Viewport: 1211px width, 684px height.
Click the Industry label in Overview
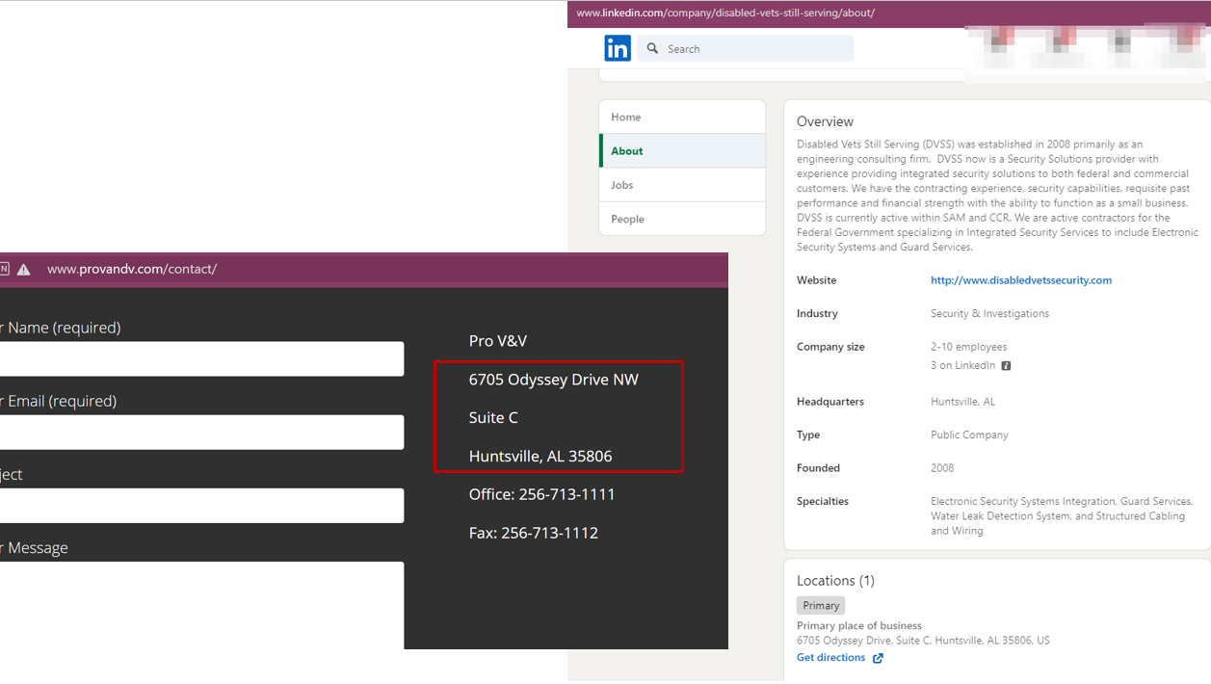tap(817, 313)
